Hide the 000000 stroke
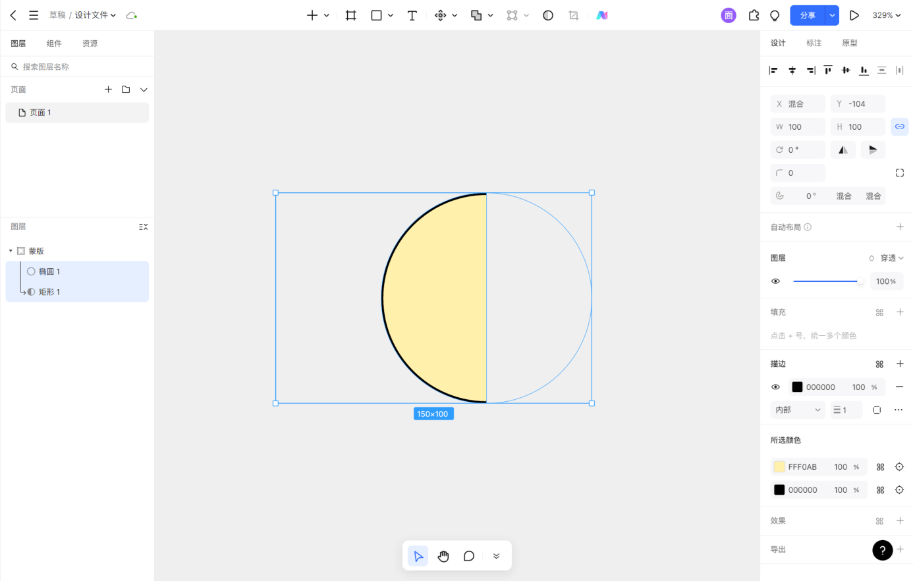The height and width of the screenshot is (581, 913). 775,387
